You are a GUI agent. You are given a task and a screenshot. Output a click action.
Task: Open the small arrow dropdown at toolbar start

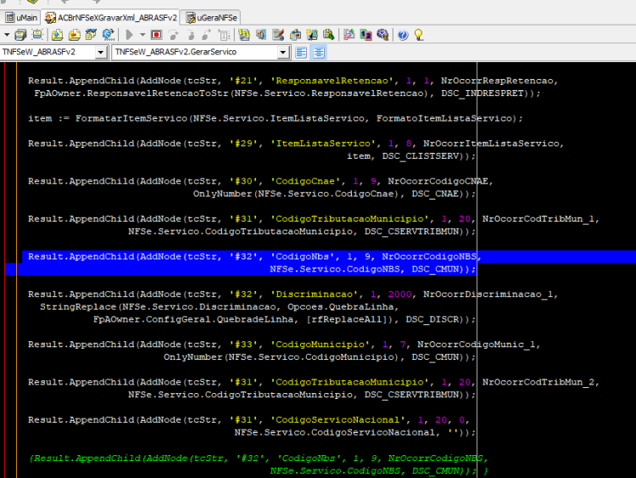click(x=7, y=35)
